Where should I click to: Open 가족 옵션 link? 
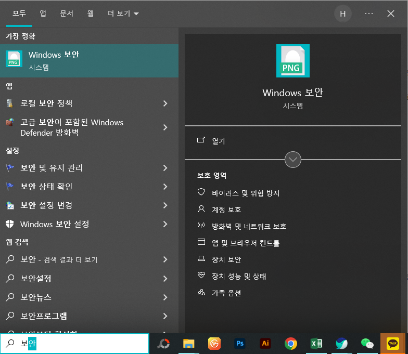(x=226, y=293)
